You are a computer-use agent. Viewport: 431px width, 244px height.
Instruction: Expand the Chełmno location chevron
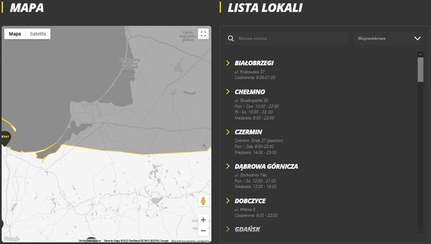click(228, 92)
